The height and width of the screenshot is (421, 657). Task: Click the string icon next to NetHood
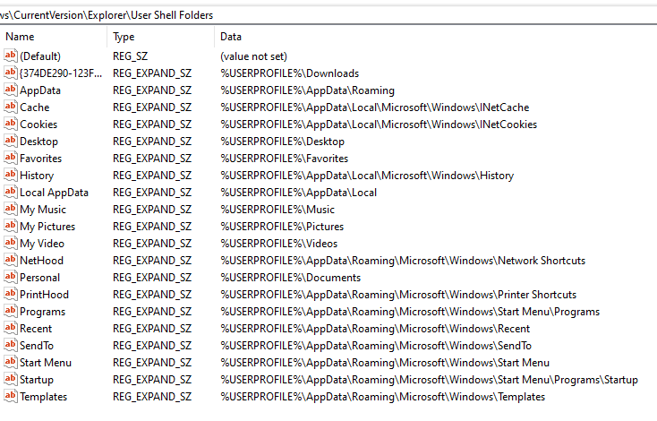click(11, 261)
